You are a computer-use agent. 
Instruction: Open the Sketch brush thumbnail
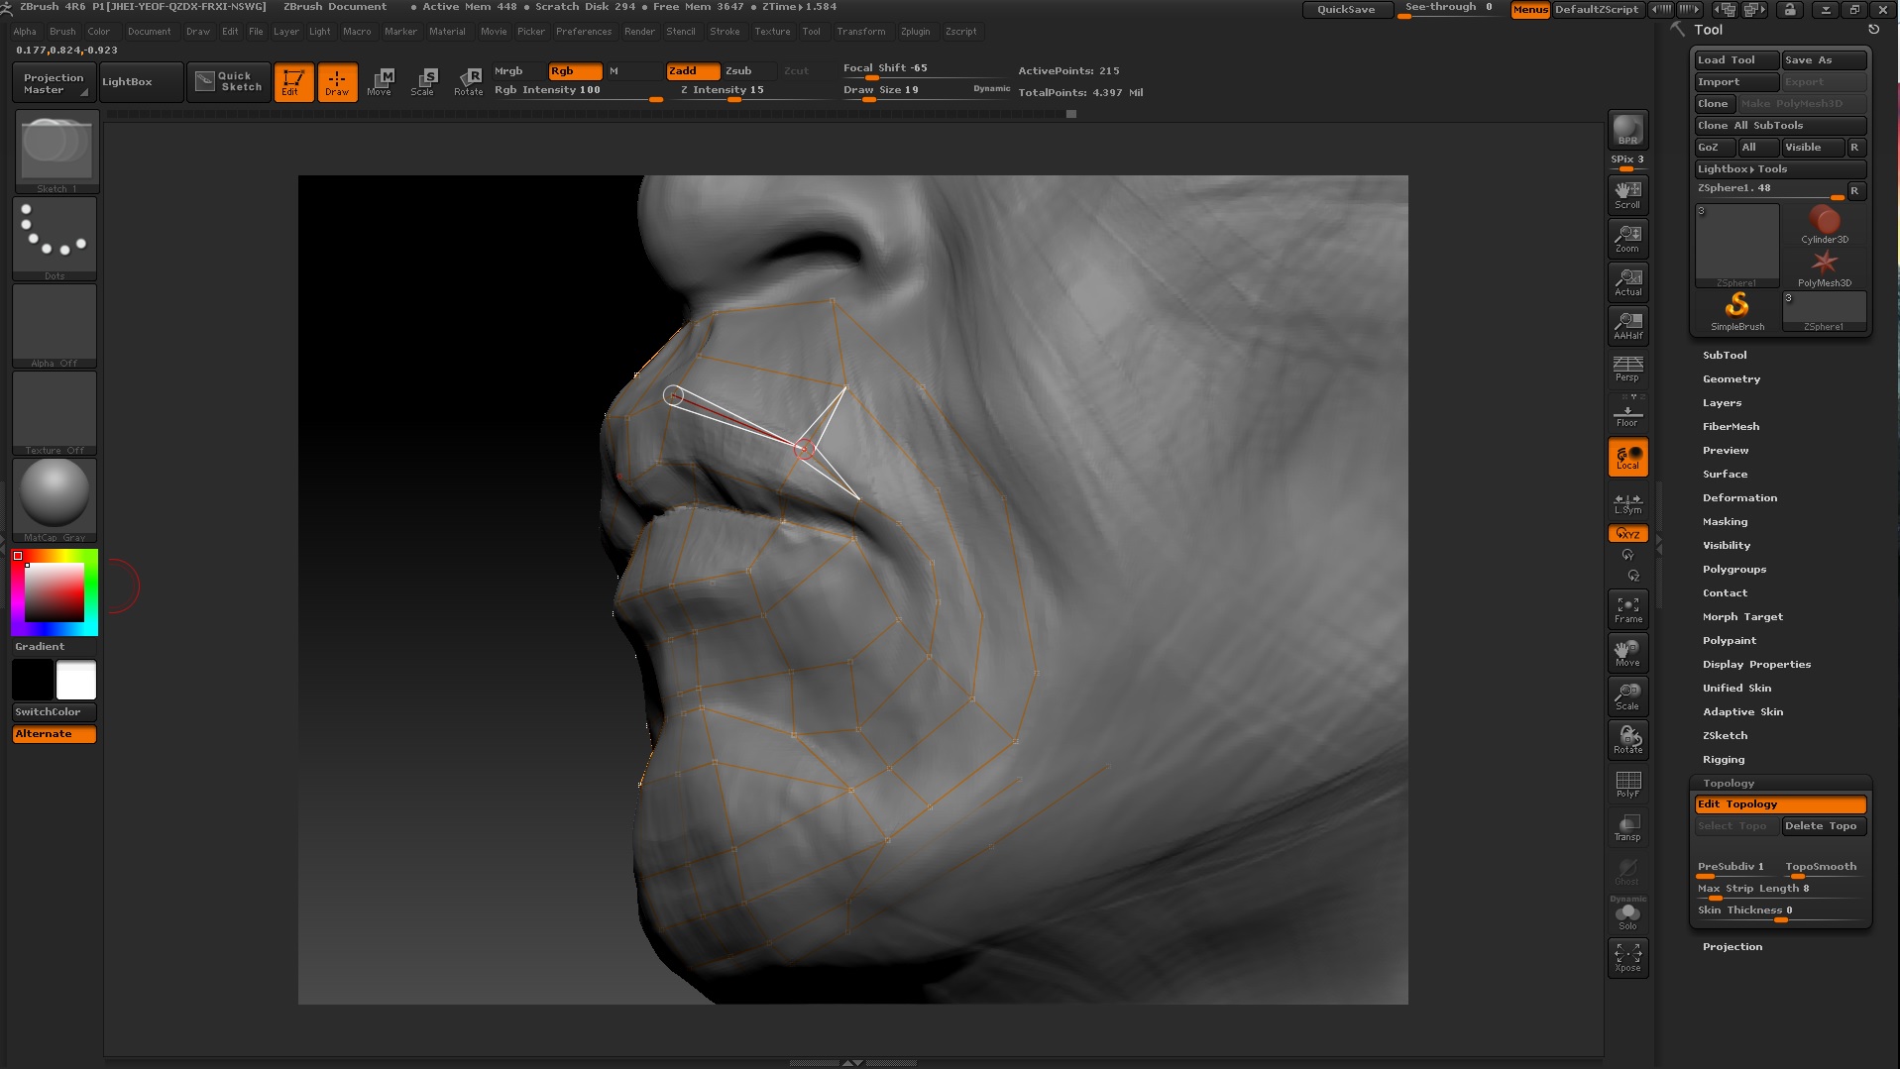coord(56,152)
